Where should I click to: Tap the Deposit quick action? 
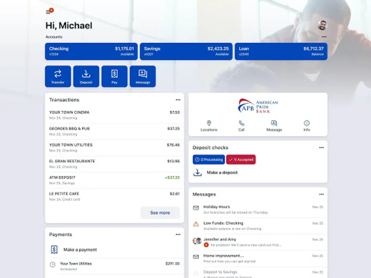pyautogui.click(x=86, y=76)
